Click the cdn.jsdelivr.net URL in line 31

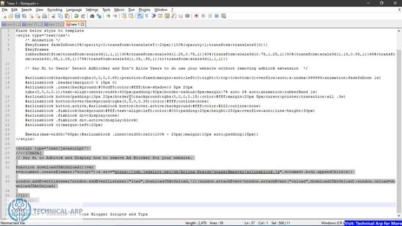pos(198,172)
